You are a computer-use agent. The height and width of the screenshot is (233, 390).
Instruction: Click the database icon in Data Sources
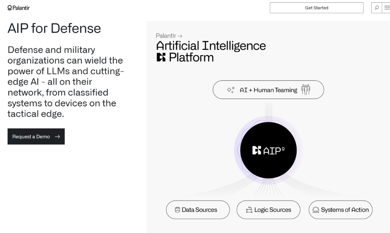[x=177, y=210]
